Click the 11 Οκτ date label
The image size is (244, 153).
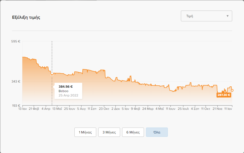206,109
